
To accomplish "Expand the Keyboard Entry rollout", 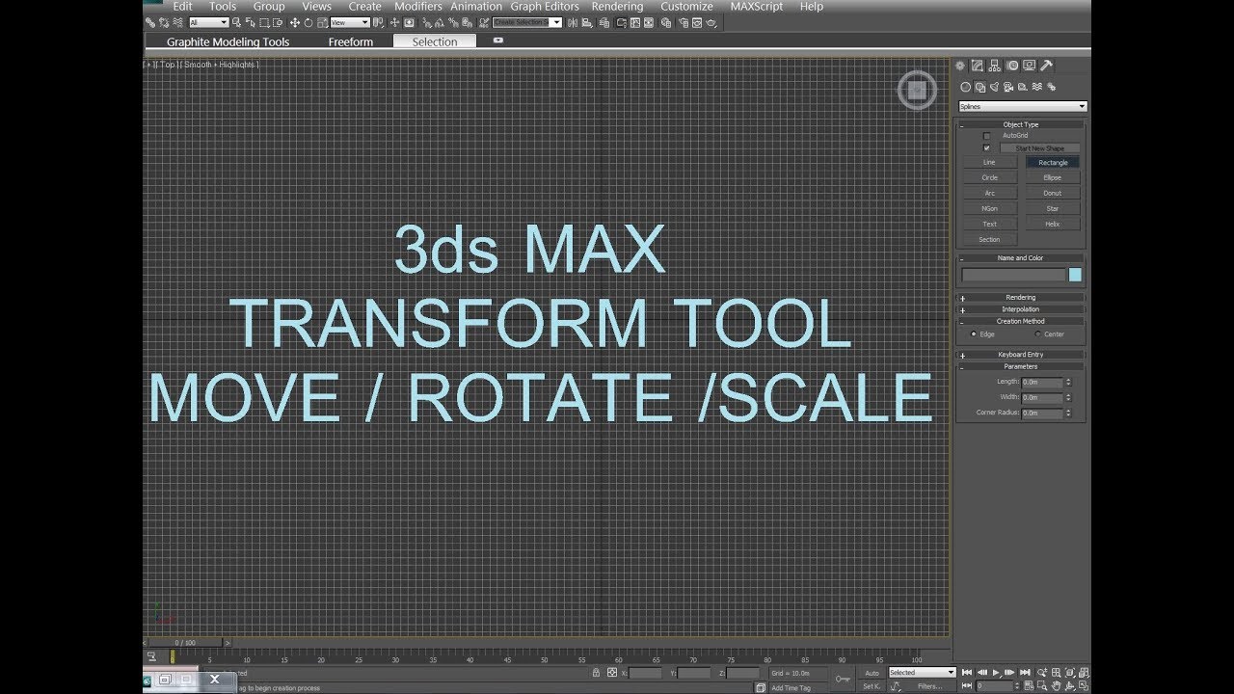I will tap(1021, 355).
